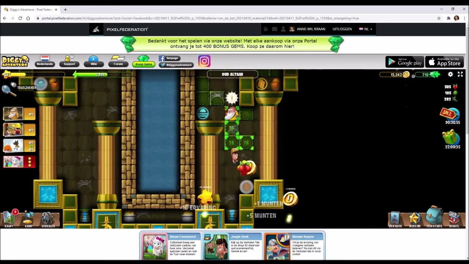Viewport: 469px width, 264px height.
Task: Click the Diggy's Adventure logo
Action: 15,61
